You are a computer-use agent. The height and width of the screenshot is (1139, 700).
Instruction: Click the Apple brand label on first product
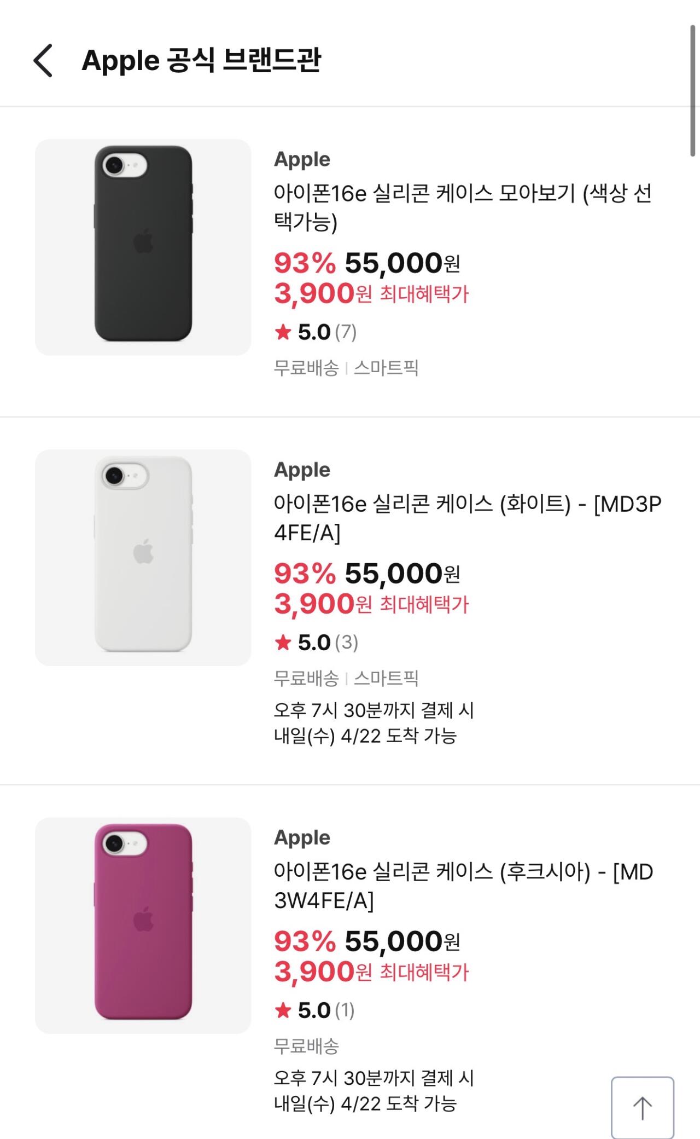click(x=302, y=159)
